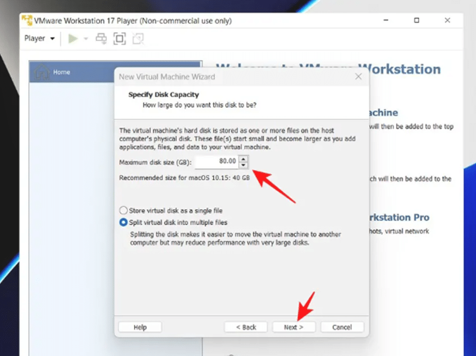Click the 'New Virtual Machine Wizard' title text
The width and height of the screenshot is (476, 356).
(x=167, y=77)
